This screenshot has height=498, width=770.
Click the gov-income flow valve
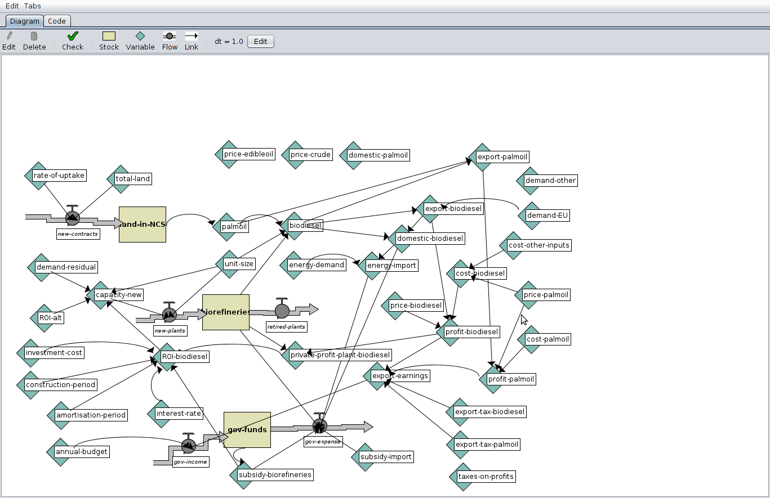188,445
